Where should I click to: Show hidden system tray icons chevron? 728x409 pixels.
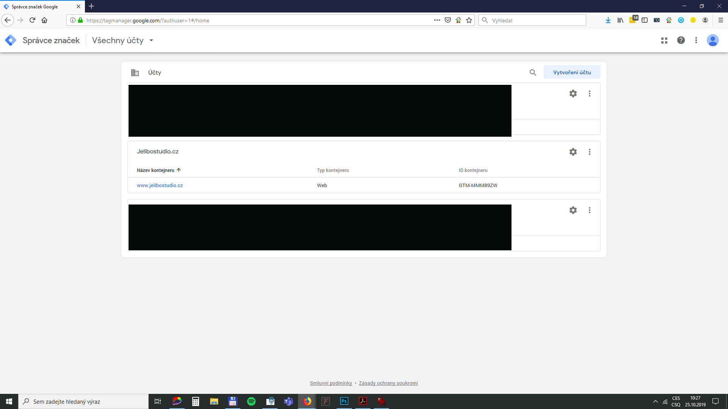pyautogui.click(x=655, y=401)
